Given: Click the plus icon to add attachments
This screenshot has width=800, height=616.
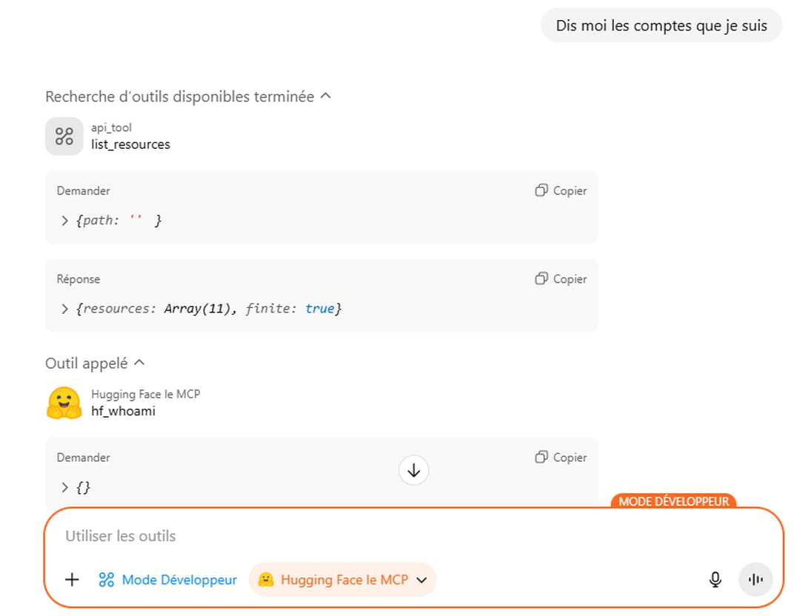Looking at the screenshot, I should click(72, 580).
